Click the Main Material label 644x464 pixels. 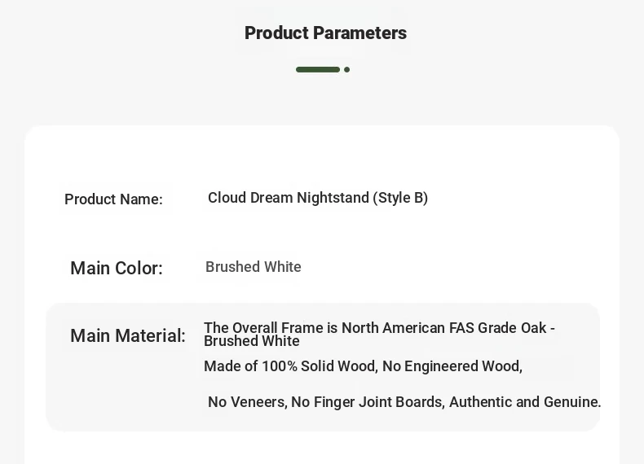click(128, 336)
